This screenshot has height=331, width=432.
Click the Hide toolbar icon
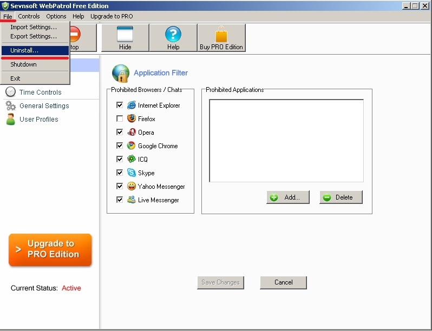(125, 35)
